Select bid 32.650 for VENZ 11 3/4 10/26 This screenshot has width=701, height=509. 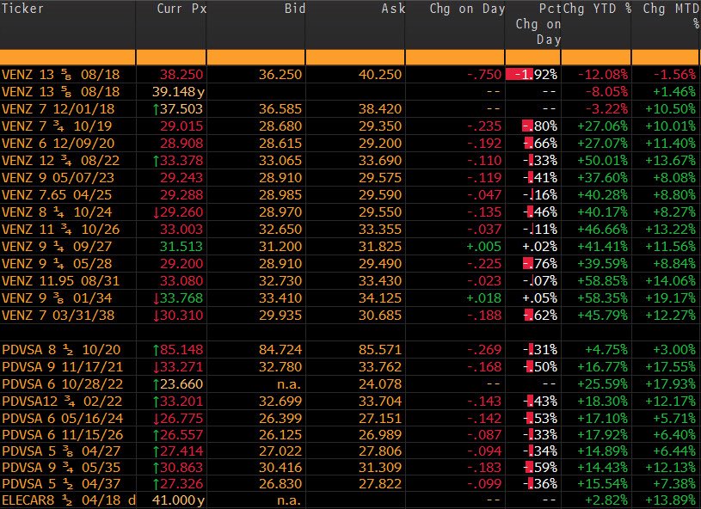click(280, 230)
